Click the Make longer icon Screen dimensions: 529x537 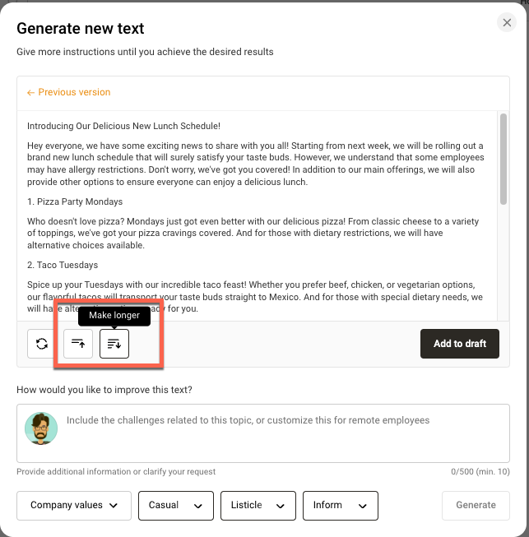click(x=114, y=344)
